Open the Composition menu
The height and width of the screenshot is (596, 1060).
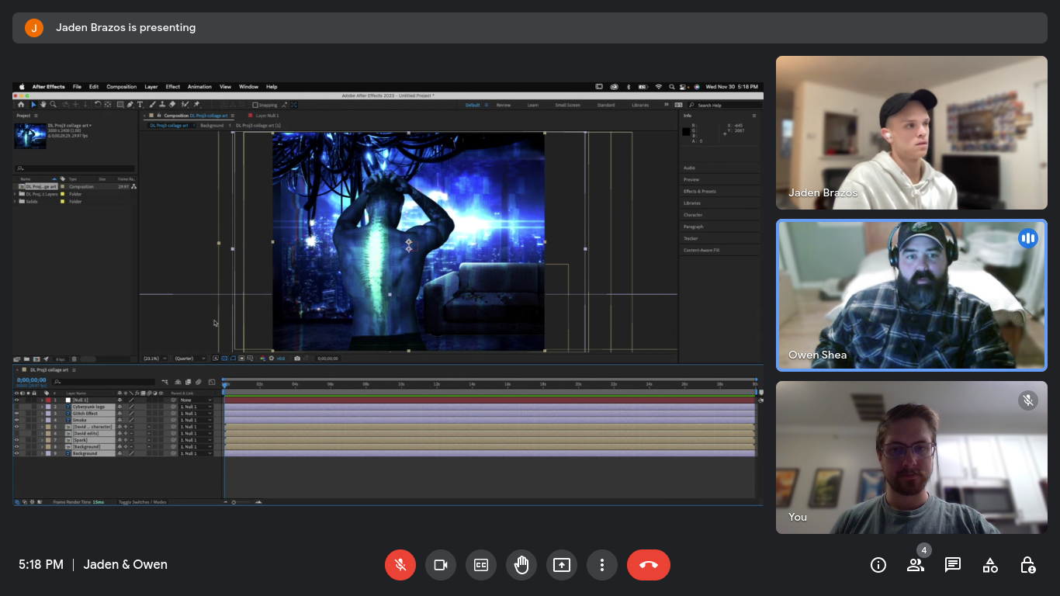121,87
